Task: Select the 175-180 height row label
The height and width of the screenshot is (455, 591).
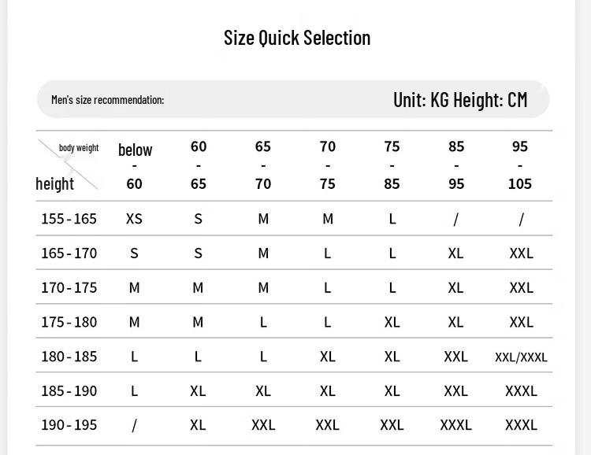Action: [69, 322]
